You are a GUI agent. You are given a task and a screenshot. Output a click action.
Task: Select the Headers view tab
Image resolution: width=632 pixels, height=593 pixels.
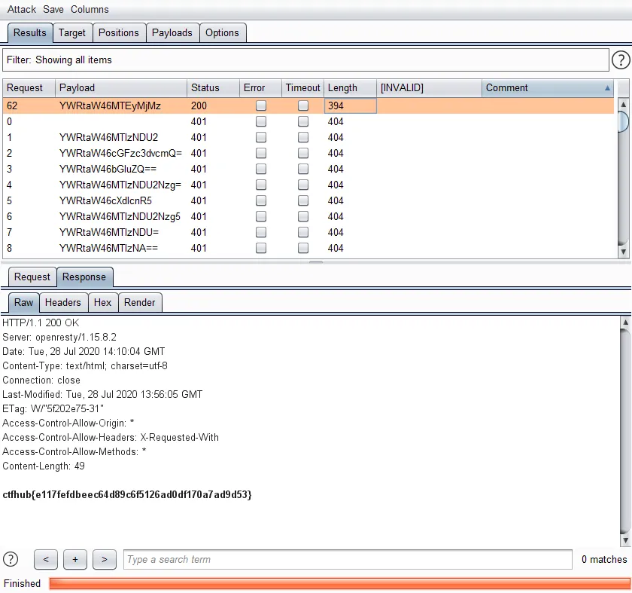pos(63,302)
